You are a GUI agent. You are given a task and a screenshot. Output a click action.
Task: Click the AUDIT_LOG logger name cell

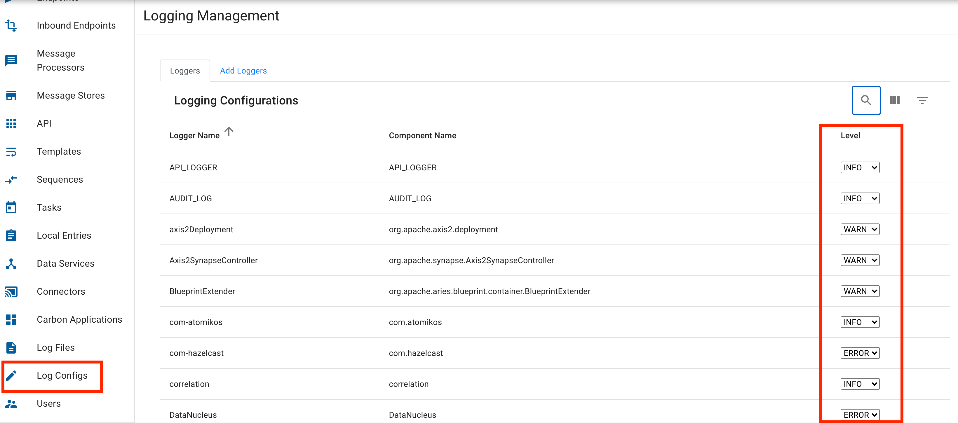(x=190, y=198)
